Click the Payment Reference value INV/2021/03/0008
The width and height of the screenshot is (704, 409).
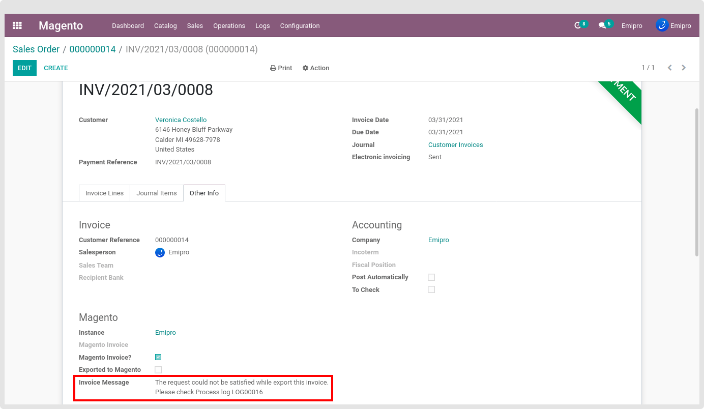[x=183, y=162]
